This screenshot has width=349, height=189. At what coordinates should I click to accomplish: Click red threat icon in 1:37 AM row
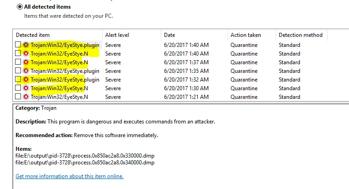click(x=26, y=62)
